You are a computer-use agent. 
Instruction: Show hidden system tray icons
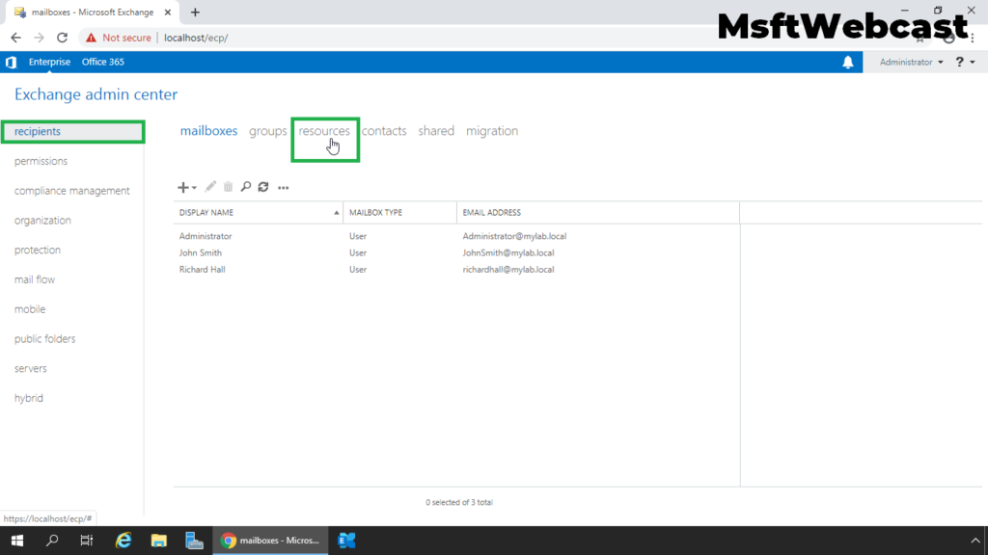click(x=975, y=541)
